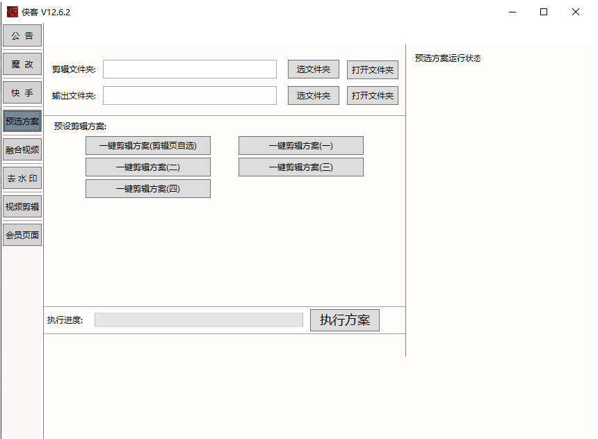Open the 快手 section
Screen dimensions: 598x439
[x=22, y=92]
